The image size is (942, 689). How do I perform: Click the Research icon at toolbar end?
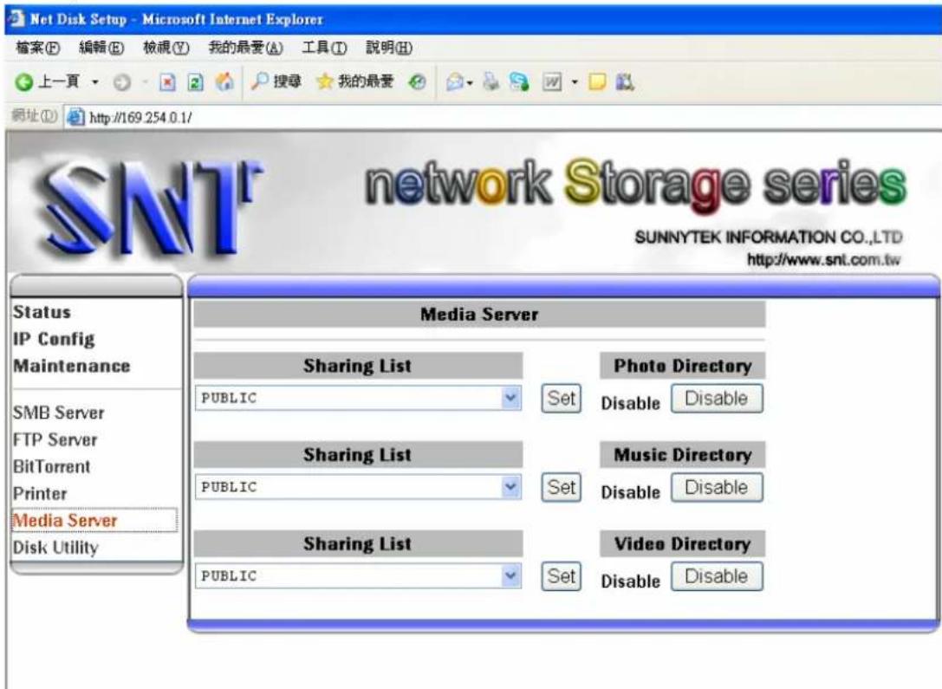pos(625,81)
